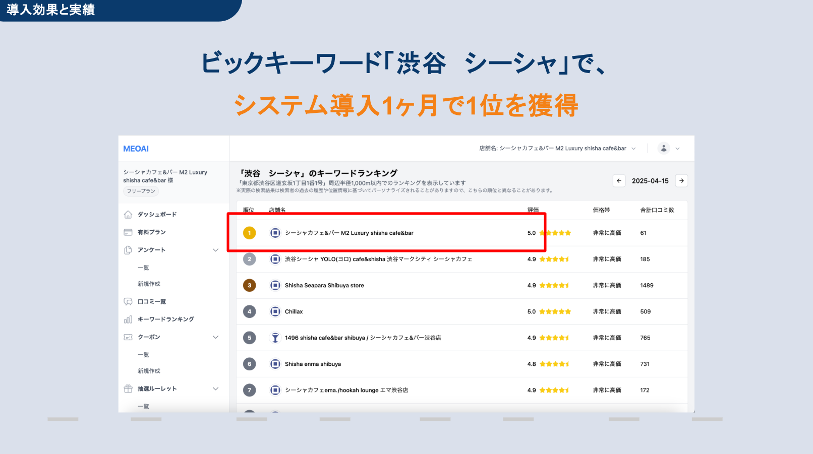Click review count 765
The width and height of the screenshot is (813, 454).
[x=646, y=338]
